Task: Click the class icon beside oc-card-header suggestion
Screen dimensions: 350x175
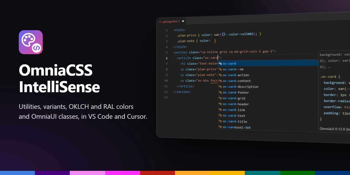Action: (220, 104)
